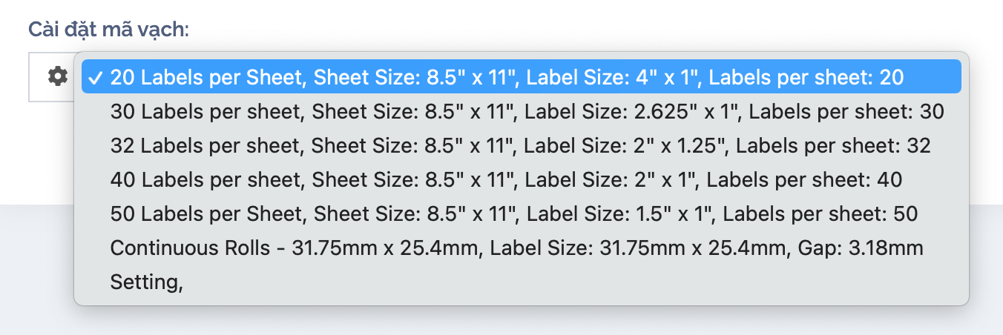Click the "Cài đặt mã vạch:" label
Screen dimensions: 1003x335
click(109, 30)
